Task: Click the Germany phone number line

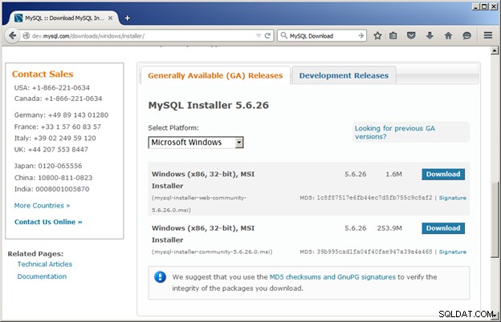Action: 61,115
